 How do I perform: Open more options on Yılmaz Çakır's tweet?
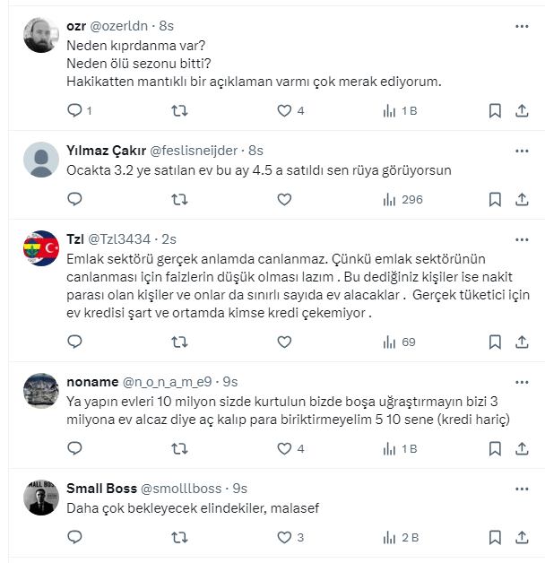pos(522,151)
